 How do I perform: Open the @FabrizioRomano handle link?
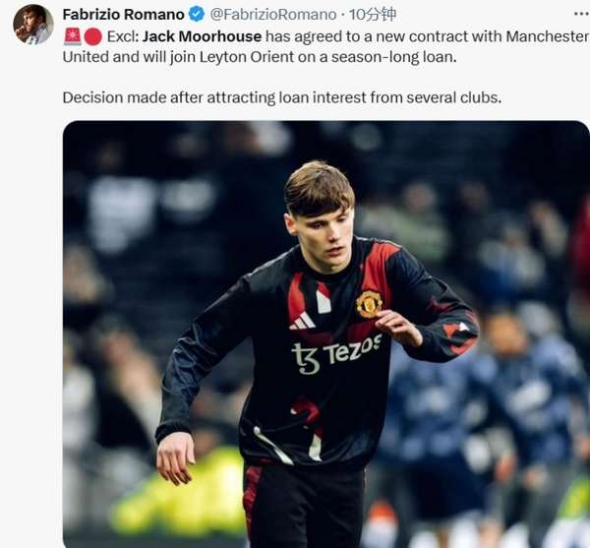(273, 15)
